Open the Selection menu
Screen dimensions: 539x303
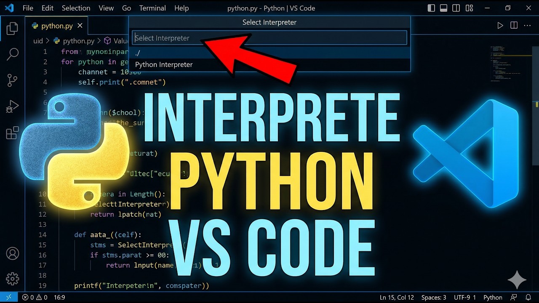pos(76,8)
